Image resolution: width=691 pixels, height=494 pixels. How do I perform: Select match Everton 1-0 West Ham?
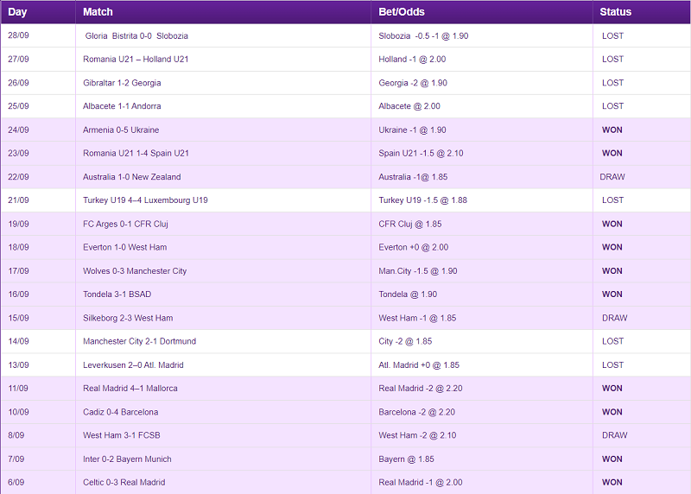click(x=125, y=247)
